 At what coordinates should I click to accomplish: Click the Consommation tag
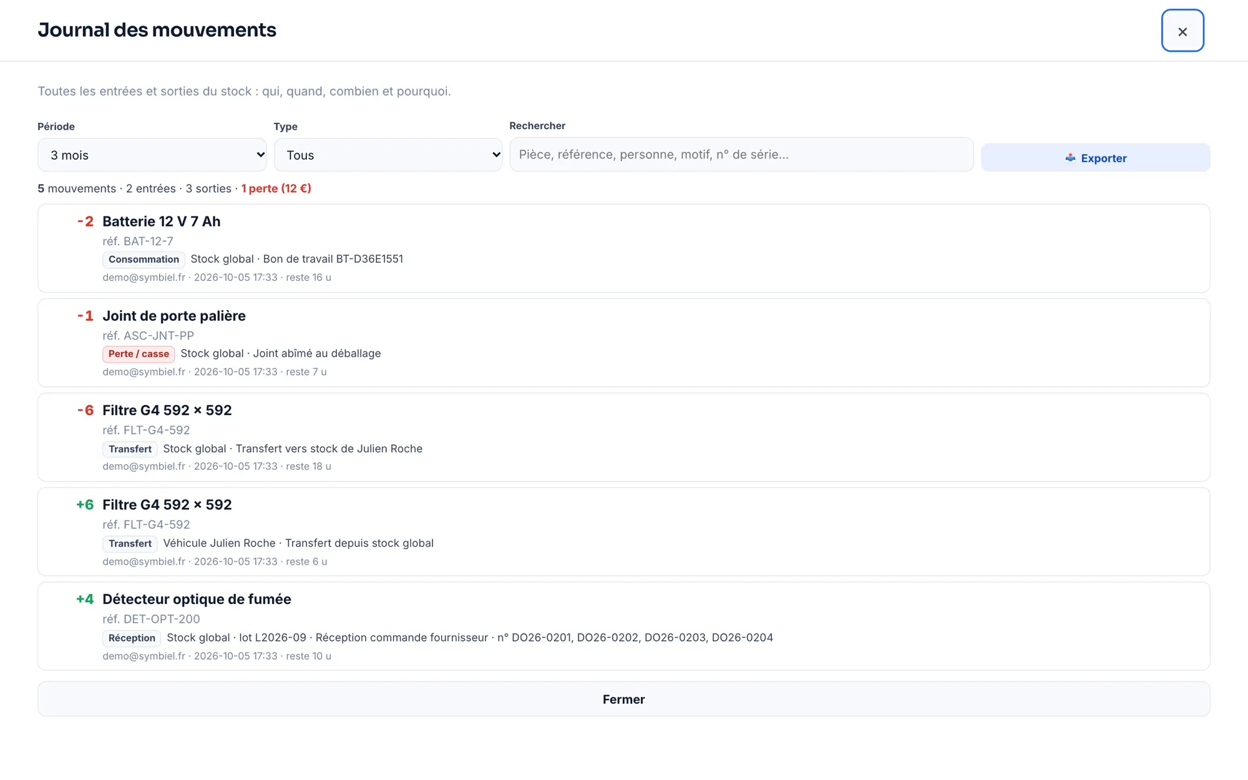click(x=144, y=260)
